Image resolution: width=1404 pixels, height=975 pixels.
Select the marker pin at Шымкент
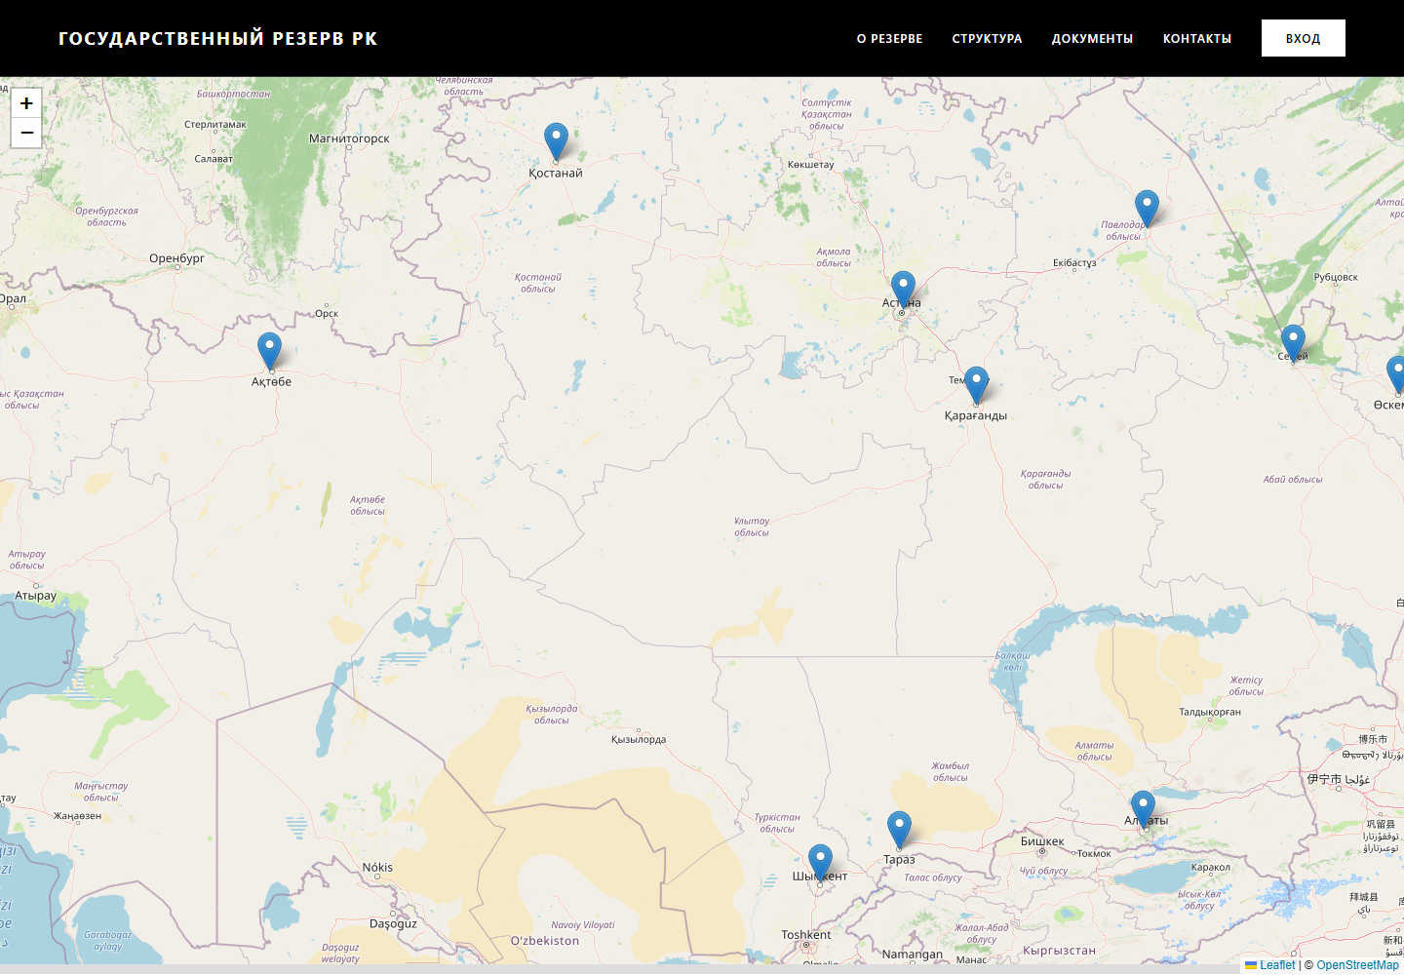[x=821, y=864]
